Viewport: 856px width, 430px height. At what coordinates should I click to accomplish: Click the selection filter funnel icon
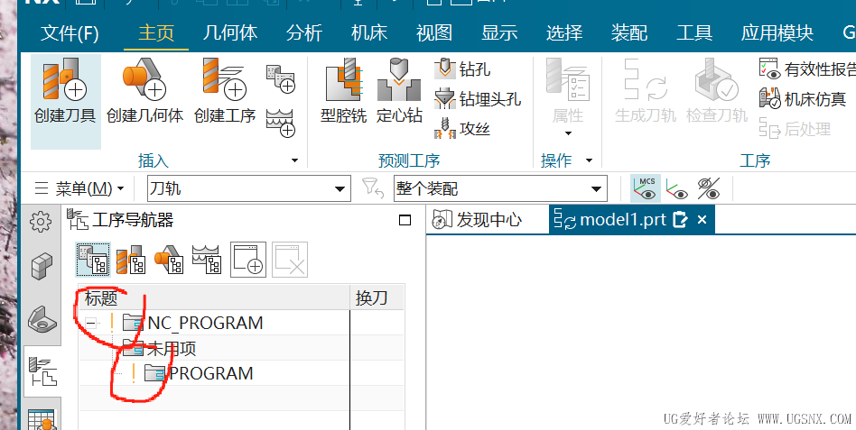coord(372,188)
